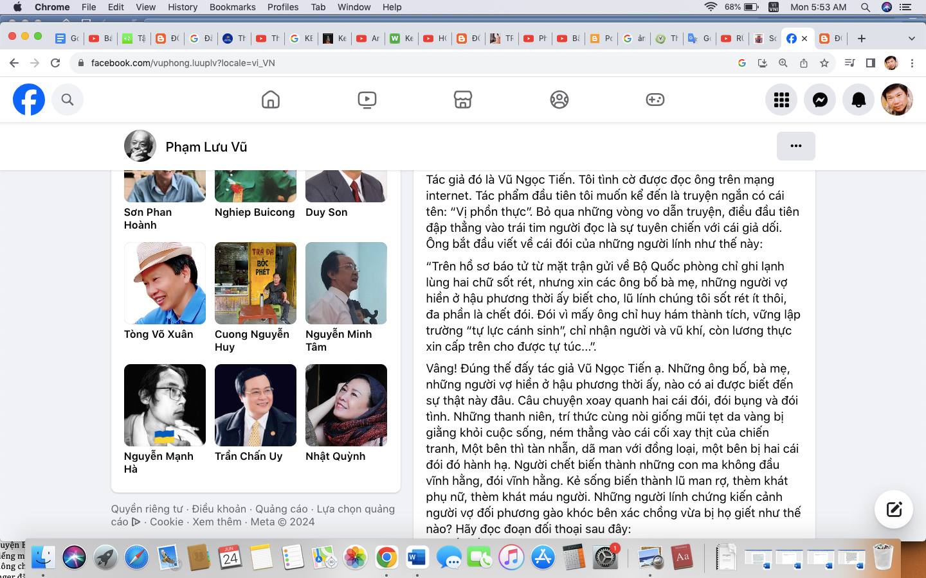Open the profile three-dots options menu
The height and width of the screenshot is (578, 926).
point(795,146)
